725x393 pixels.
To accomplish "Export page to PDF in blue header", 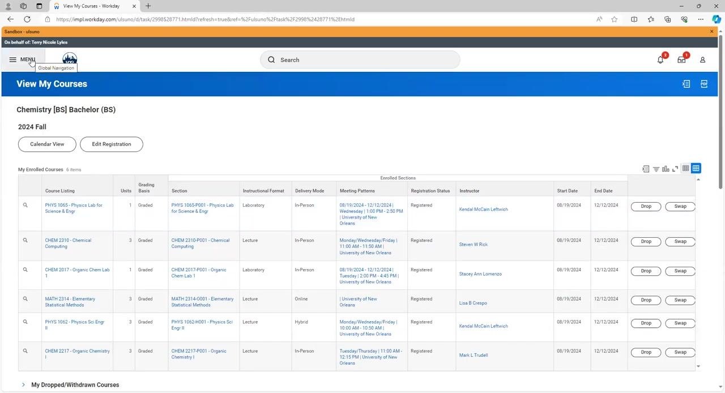I will coord(704,84).
